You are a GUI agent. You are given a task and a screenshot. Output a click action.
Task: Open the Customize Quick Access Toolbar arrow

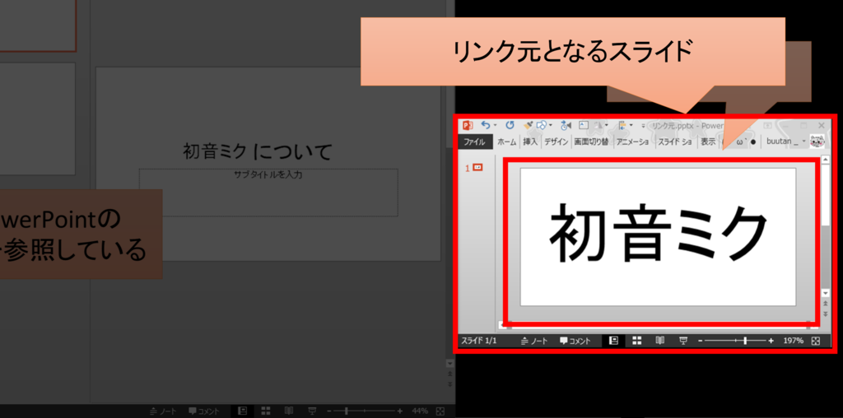(x=643, y=126)
